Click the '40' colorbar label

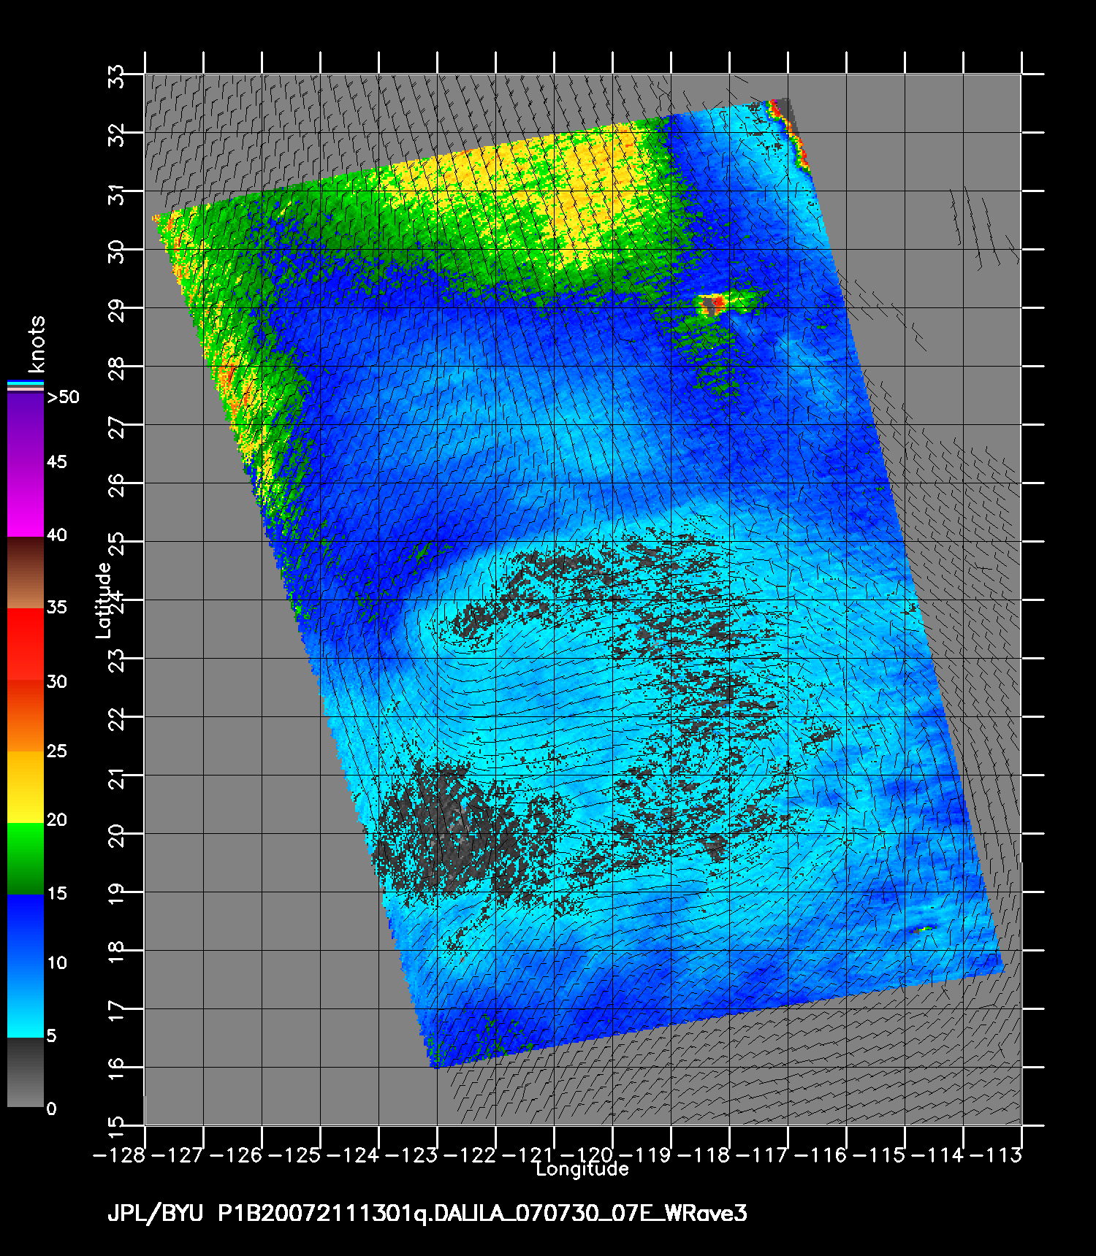coord(57,535)
